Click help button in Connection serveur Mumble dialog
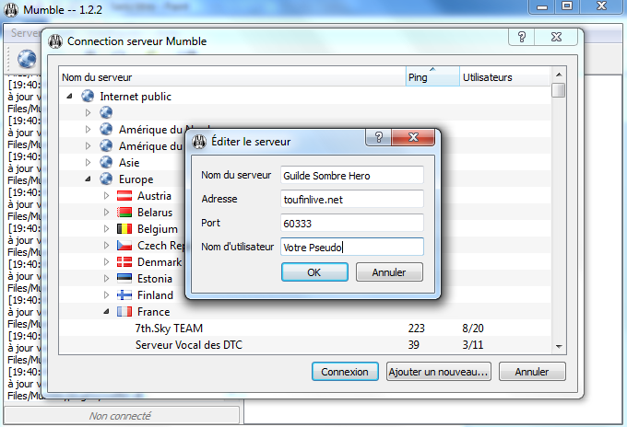 pos(522,37)
